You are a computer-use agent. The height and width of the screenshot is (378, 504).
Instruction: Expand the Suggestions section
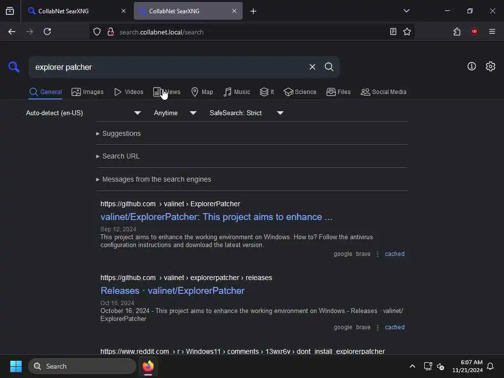[x=118, y=133]
